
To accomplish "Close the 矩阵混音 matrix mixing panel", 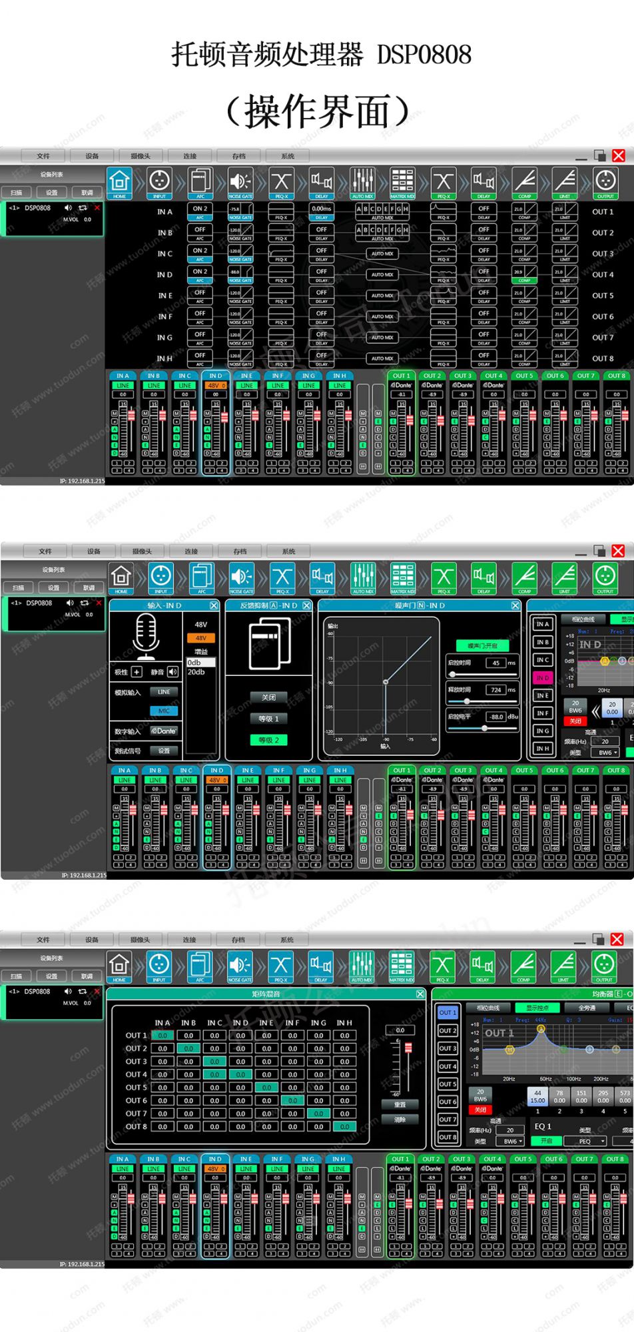I will pyautogui.click(x=420, y=994).
